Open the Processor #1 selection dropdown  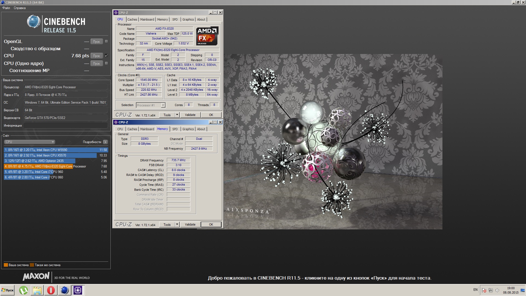coord(151,105)
